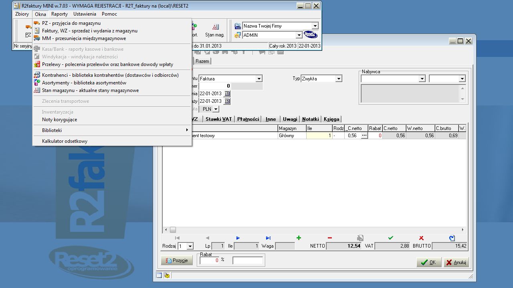Image resolution: width=513 pixels, height=288 pixels.
Task: Open Faktury, WZ - sprzedaż i wydania
Action: (112, 31)
